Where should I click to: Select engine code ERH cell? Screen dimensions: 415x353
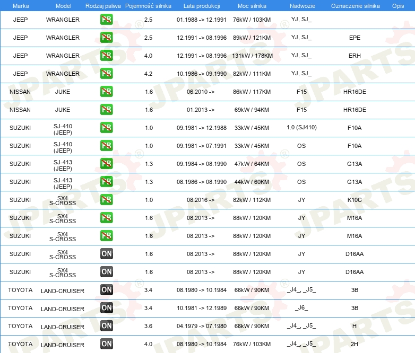[x=355, y=56]
